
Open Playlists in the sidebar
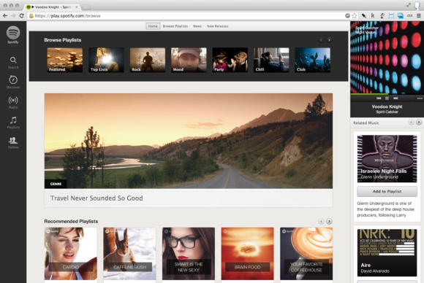pyautogui.click(x=13, y=123)
